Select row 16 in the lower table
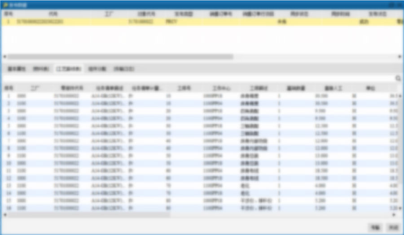The height and width of the screenshot is (235, 404). tap(200, 208)
